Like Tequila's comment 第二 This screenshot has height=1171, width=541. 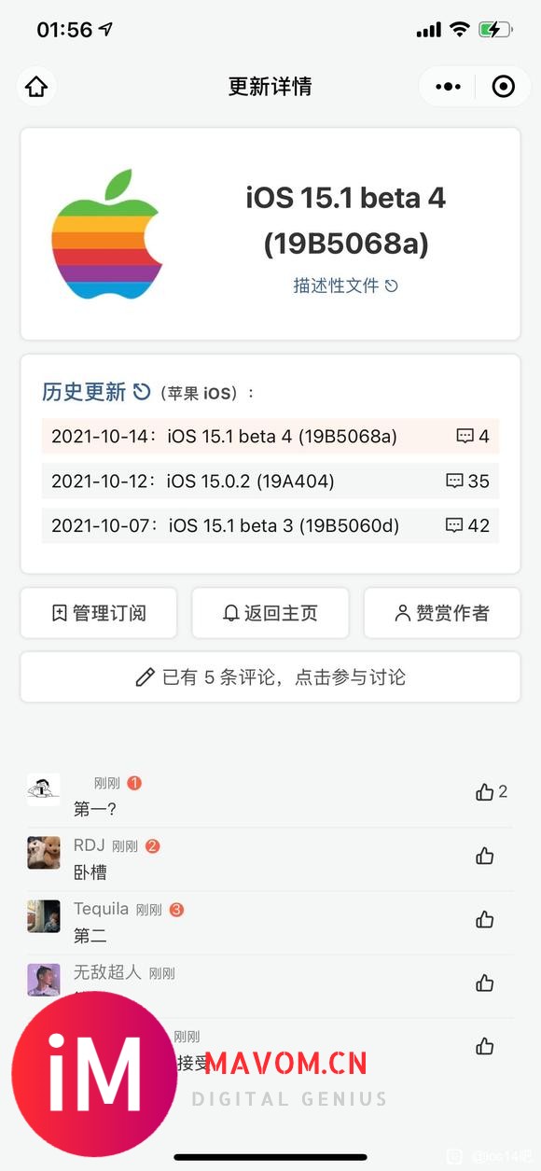point(485,919)
